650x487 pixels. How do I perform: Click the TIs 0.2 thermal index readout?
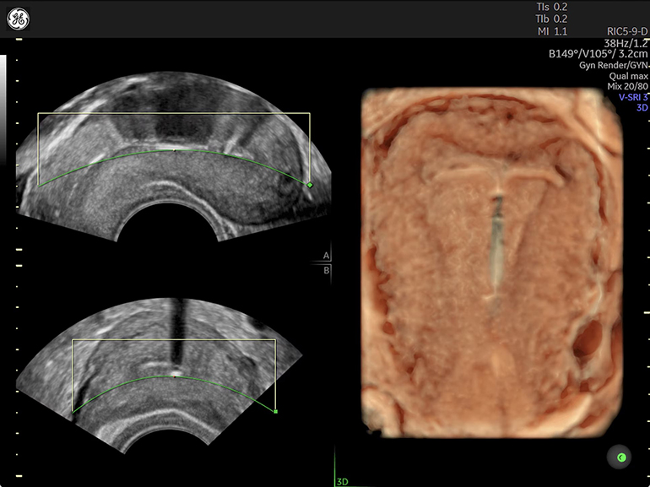click(x=552, y=8)
